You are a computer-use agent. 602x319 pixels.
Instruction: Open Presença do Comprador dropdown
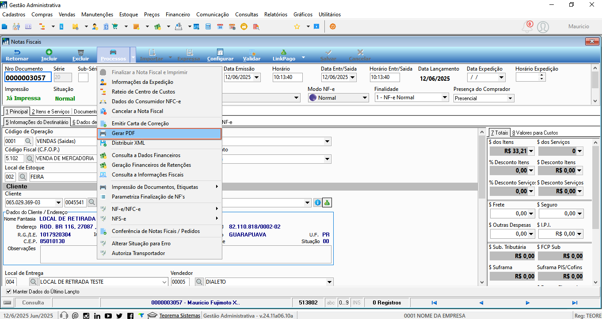[511, 98]
